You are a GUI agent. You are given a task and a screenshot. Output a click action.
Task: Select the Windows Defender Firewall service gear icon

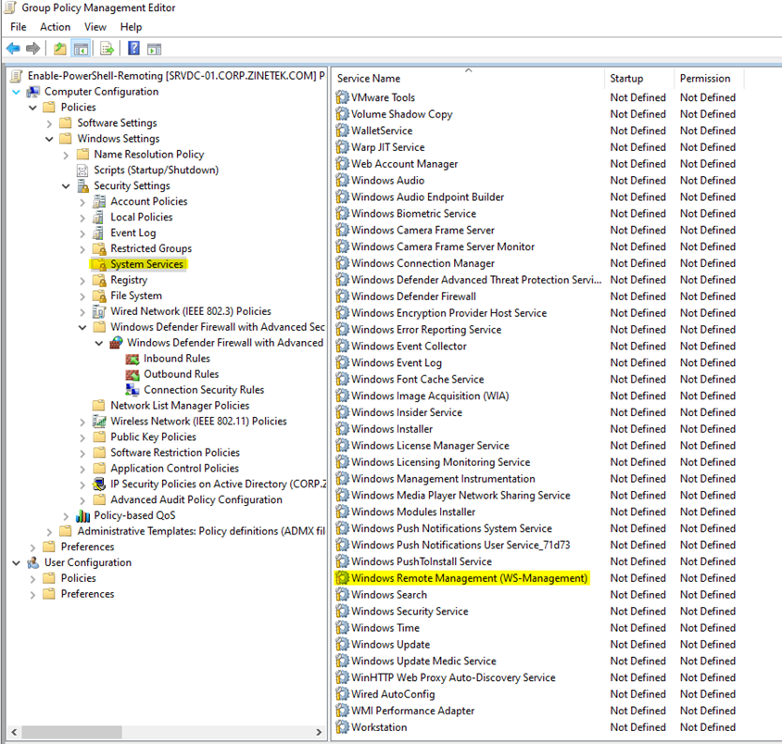tap(343, 296)
